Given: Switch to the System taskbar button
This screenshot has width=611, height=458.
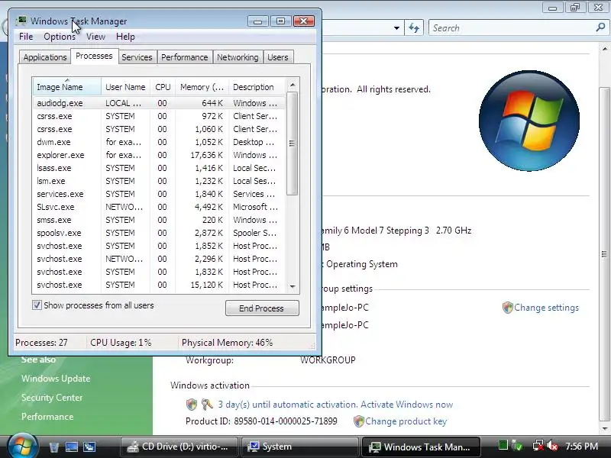Looking at the screenshot, I should (299, 447).
